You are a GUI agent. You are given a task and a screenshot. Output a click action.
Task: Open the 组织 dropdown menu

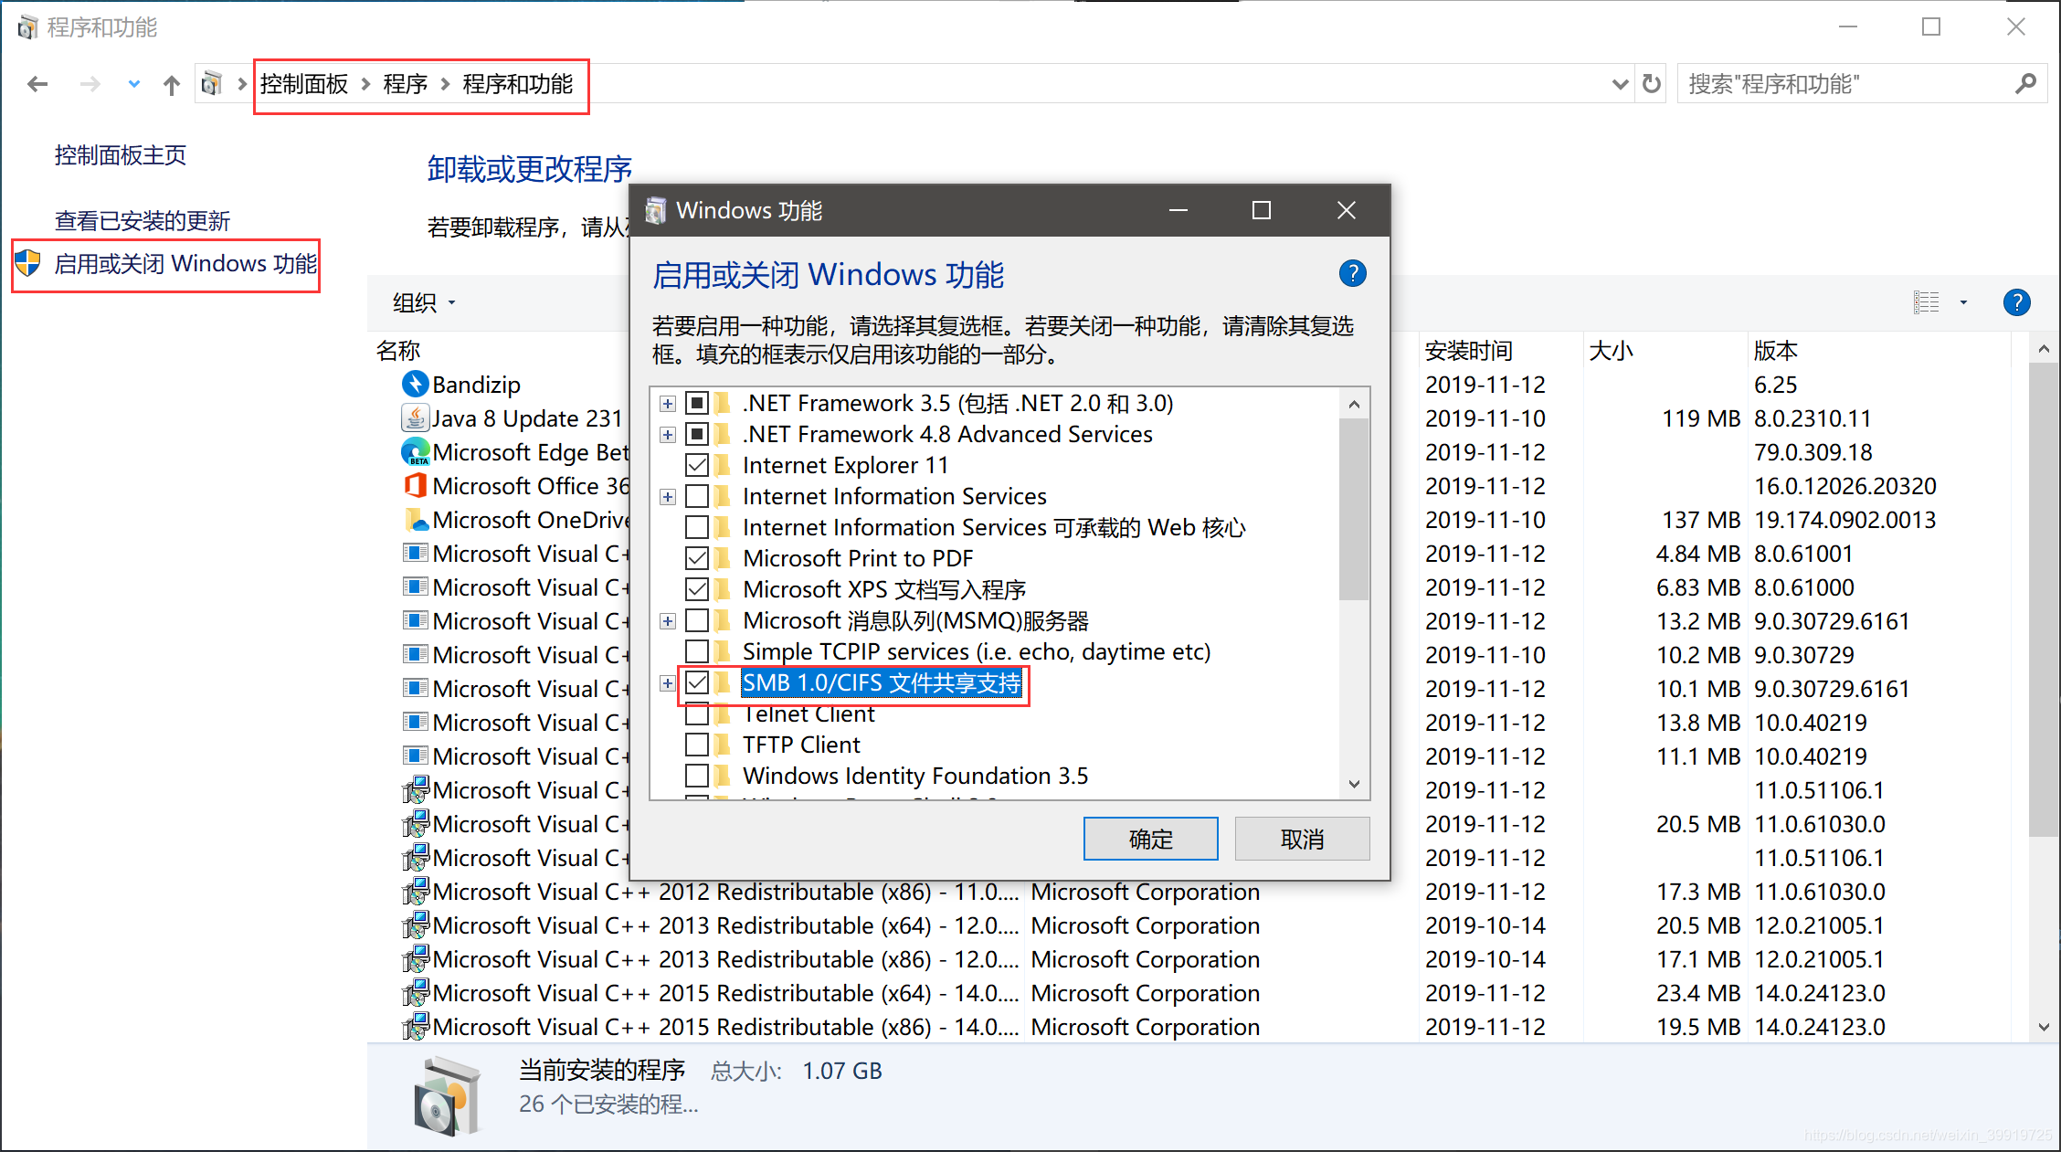[x=424, y=302]
